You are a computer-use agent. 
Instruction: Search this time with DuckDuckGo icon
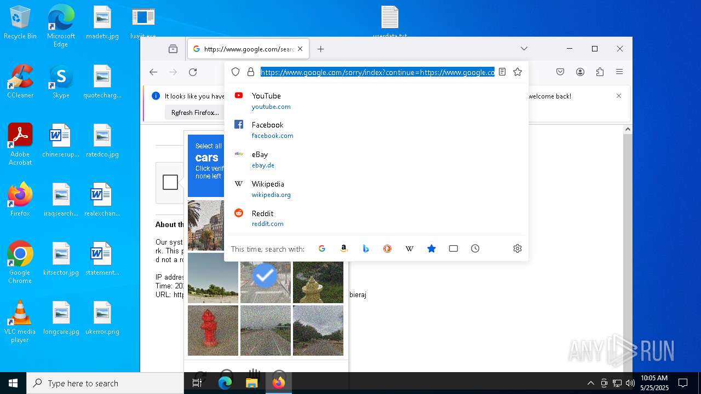pyautogui.click(x=388, y=248)
